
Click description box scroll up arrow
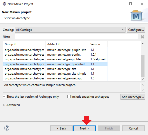point(142,85)
